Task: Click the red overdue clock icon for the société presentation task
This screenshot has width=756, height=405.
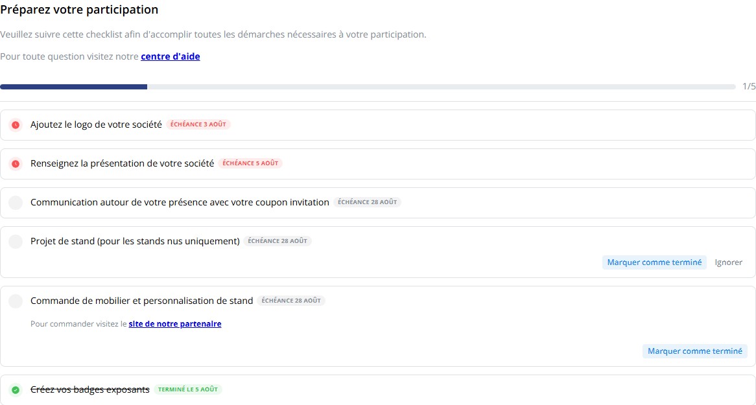Action: [16, 164]
